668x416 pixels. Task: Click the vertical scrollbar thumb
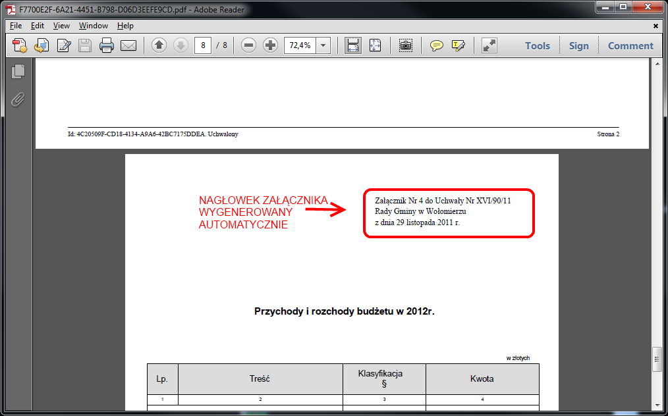(657, 360)
